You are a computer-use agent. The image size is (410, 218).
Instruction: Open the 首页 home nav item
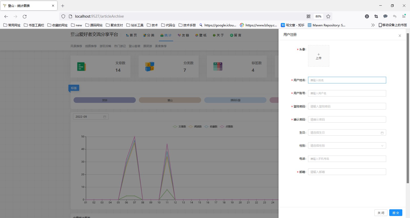(x=131, y=35)
